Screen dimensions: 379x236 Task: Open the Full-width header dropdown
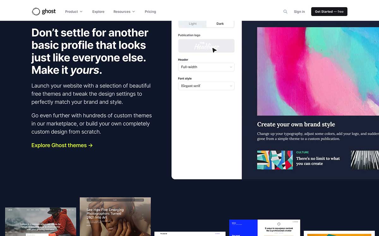click(206, 67)
